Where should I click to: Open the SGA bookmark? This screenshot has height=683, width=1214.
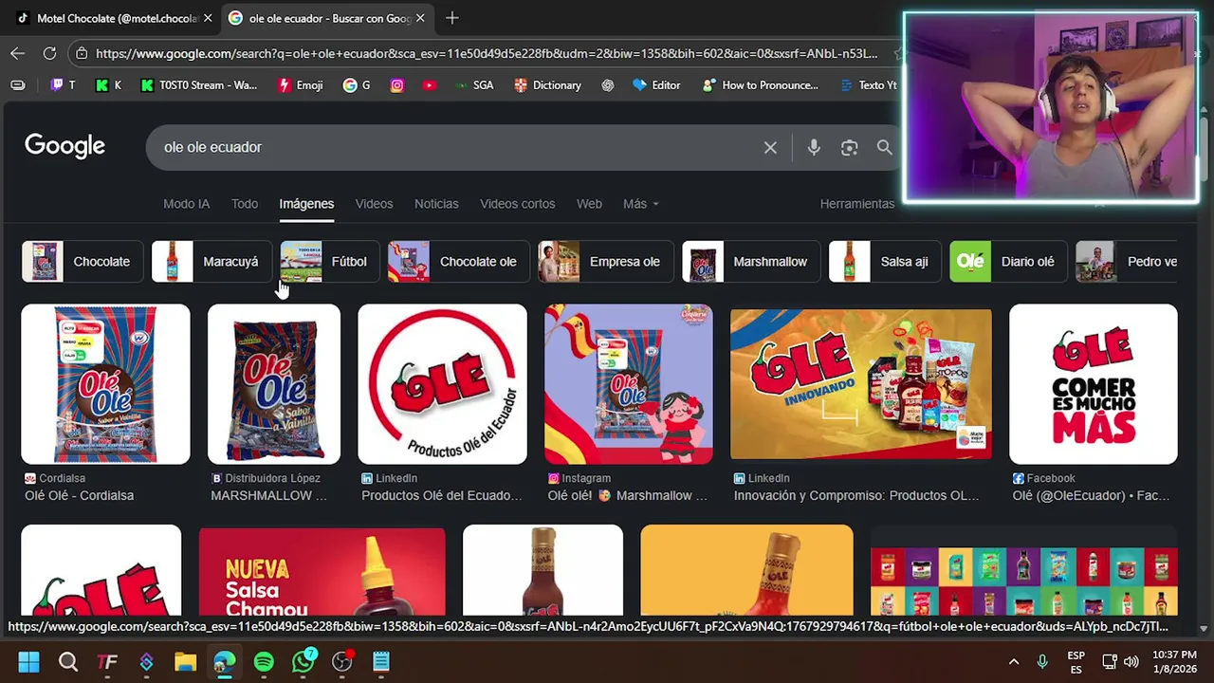[473, 85]
